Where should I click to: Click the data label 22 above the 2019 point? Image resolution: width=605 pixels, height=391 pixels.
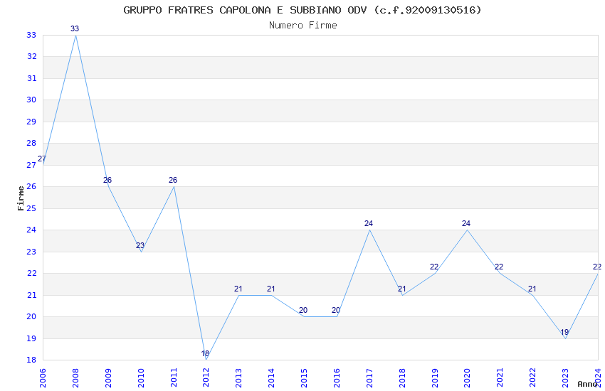pyautogui.click(x=434, y=267)
